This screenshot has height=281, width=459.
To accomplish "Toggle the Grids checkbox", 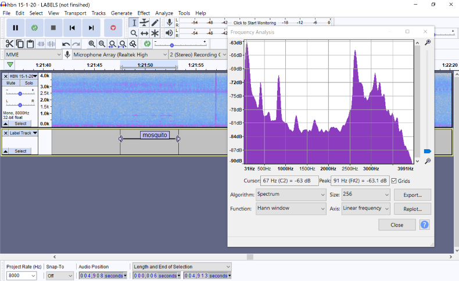I will [394, 181].
